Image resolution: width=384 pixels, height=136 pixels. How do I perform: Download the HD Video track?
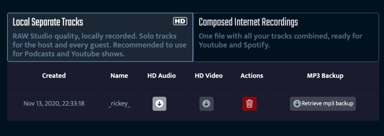(206, 104)
